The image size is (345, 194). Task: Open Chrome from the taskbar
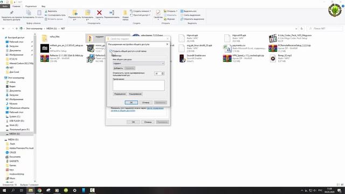[39, 190]
